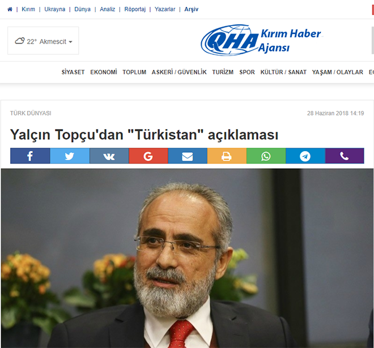Open the SİYASET category menu
The image size is (374, 348).
73,72
